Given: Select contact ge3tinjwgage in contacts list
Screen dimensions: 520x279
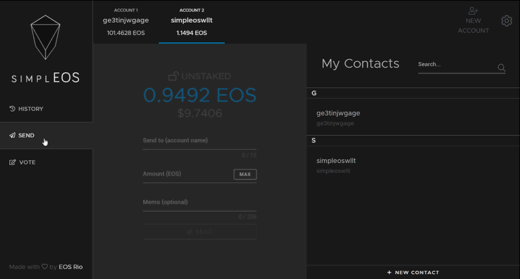Looking at the screenshot, I should click(x=413, y=117).
